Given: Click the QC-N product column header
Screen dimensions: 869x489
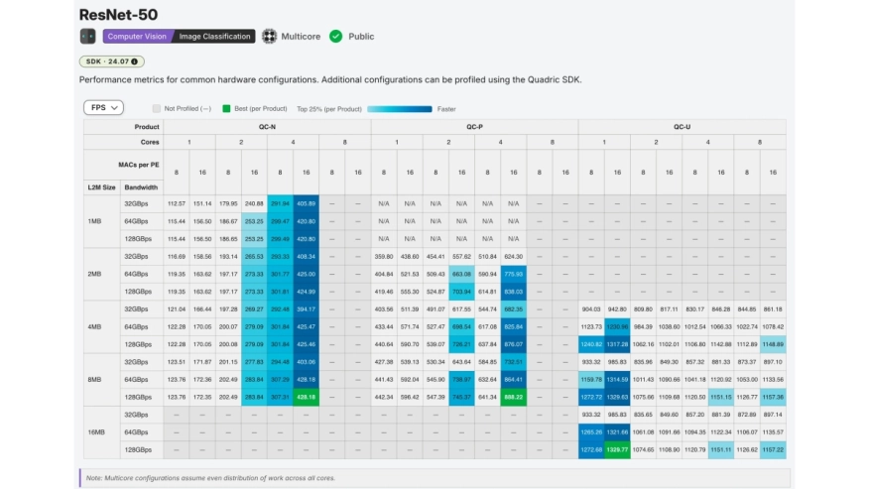Looking at the screenshot, I should (x=267, y=127).
